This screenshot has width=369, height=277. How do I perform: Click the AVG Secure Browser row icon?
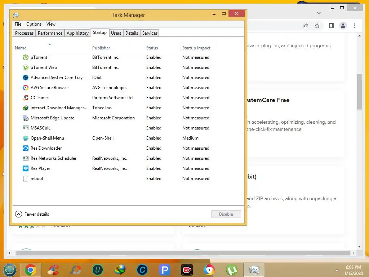(x=26, y=88)
